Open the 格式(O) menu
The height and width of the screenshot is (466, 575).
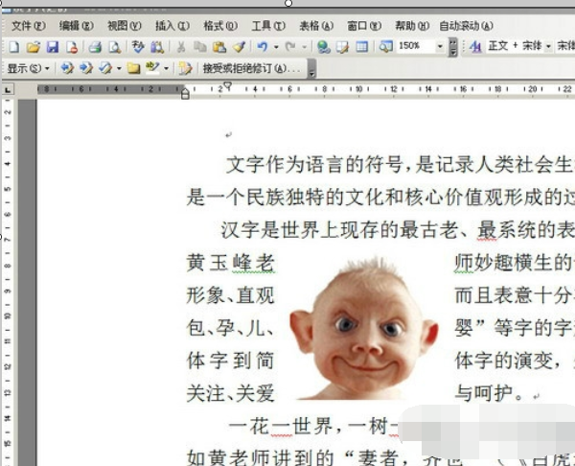click(220, 26)
